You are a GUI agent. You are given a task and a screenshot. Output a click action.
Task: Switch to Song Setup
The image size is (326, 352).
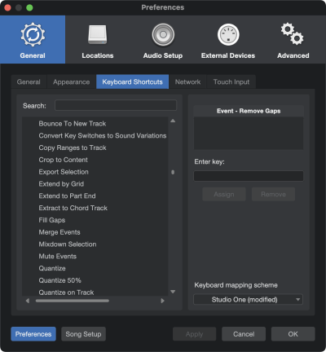[x=83, y=334]
